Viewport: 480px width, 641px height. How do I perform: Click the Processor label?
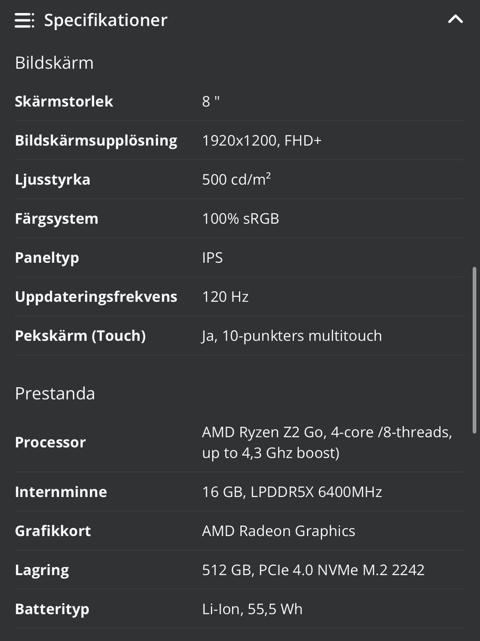coord(50,442)
